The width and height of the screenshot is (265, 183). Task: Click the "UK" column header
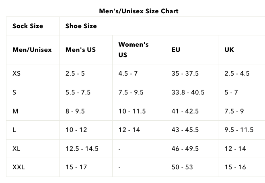point(229,50)
